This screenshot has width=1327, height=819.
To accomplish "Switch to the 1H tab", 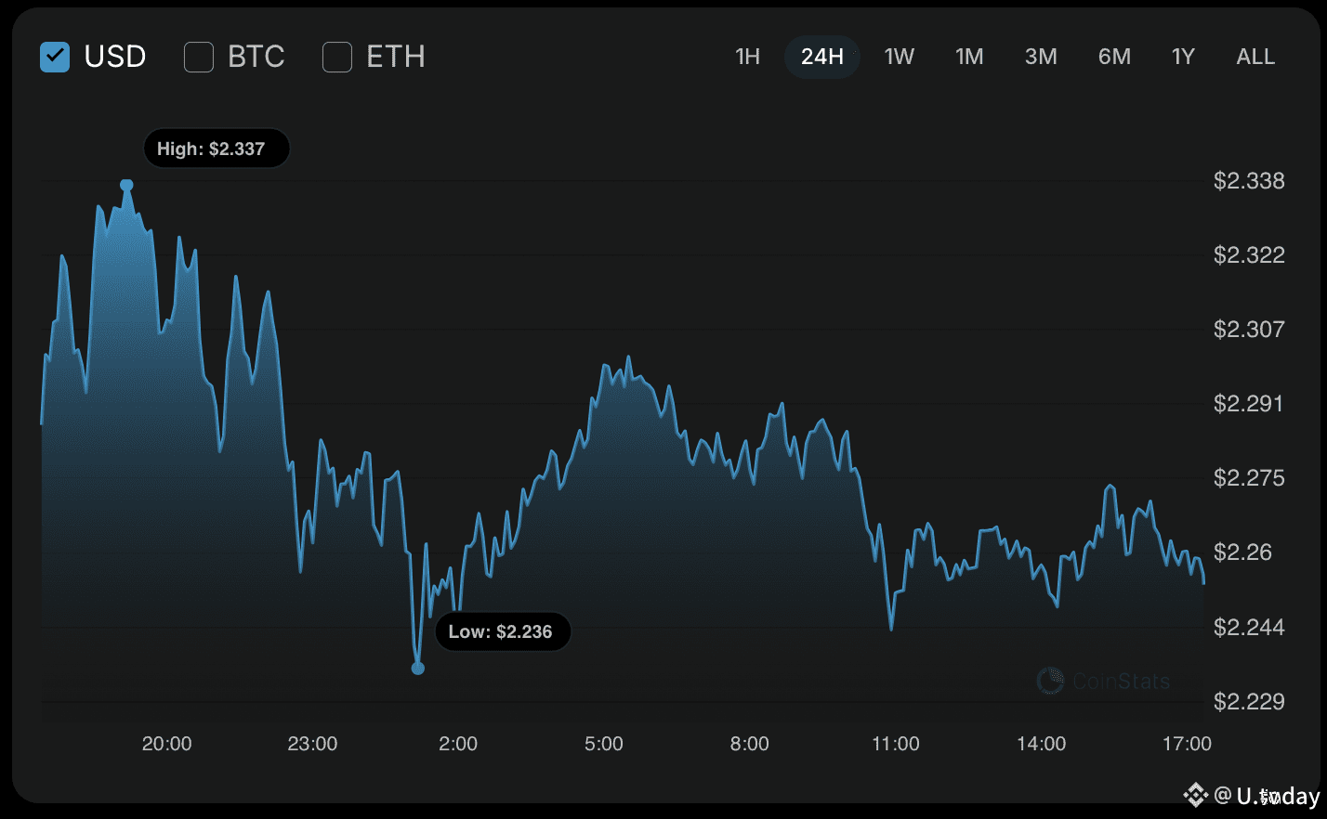I will pyautogui.click(x=747, y=57).
